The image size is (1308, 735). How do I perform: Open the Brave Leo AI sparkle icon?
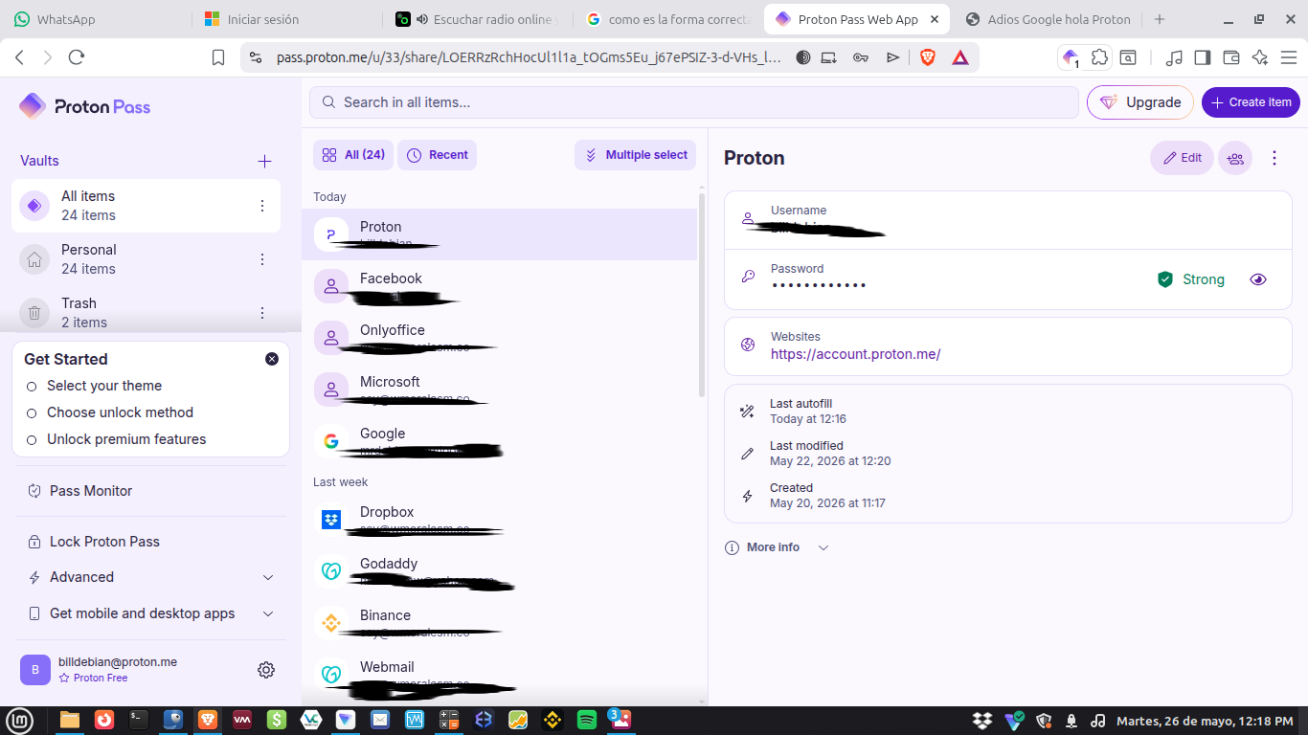click(1260, 57)
